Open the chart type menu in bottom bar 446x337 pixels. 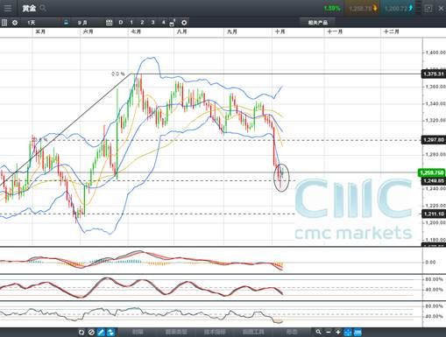(176, 332)
